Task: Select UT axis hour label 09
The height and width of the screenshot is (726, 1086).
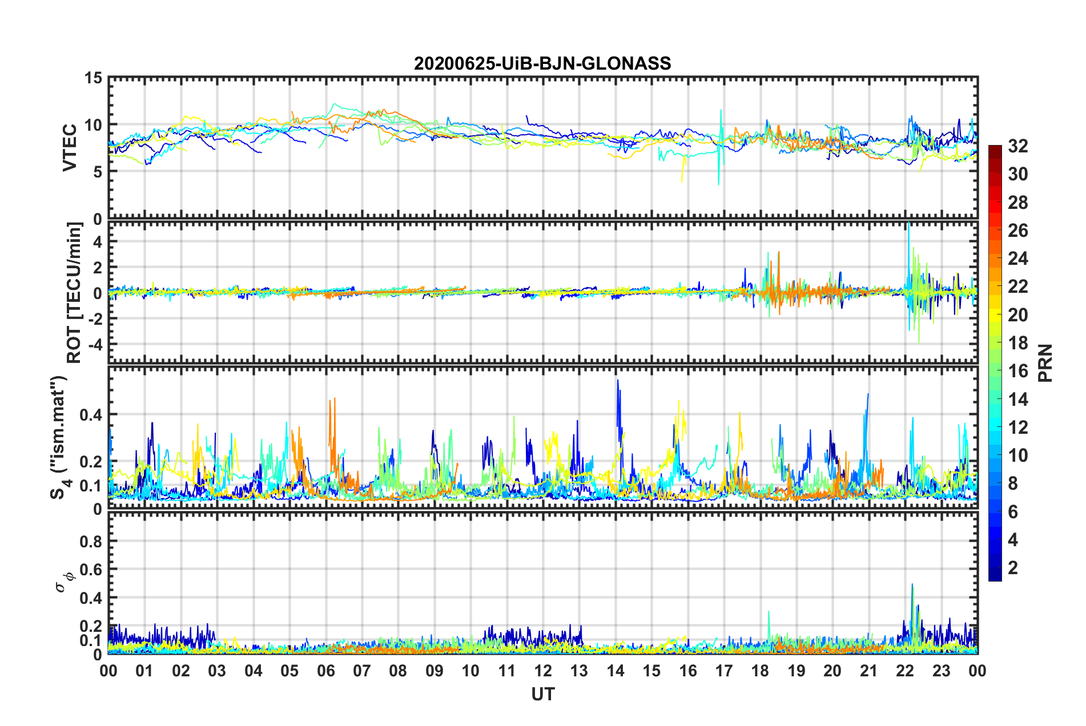Action: 435,671
